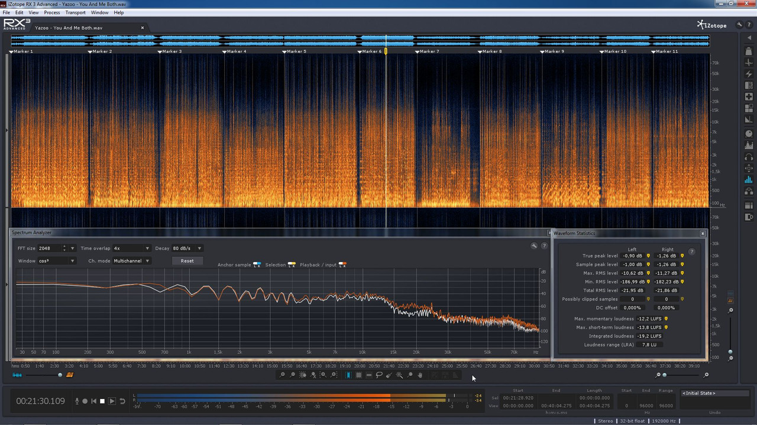Click the Play transport button
Image resolution: width=757 pixels, height=425 pixels.
click(x=112, y=401)
